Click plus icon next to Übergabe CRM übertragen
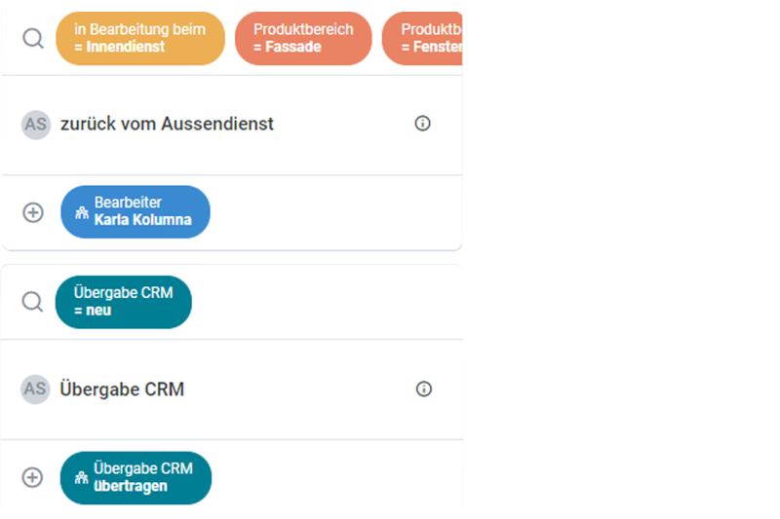 click(x=33, y=477)
